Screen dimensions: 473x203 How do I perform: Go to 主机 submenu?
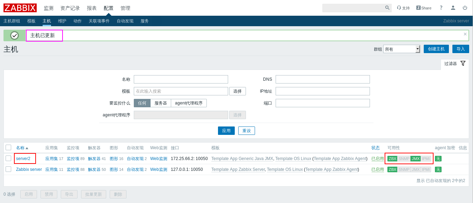coord(47,21)
